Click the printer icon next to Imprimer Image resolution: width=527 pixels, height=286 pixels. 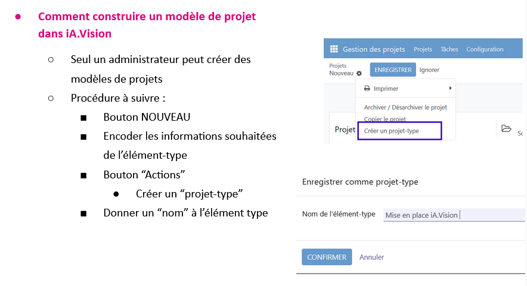pyautogui.click(x=367, y=89)
